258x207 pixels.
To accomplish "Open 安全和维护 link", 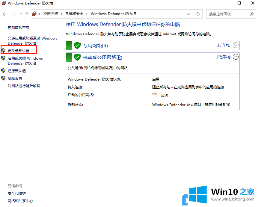I will tap(17, 193).
